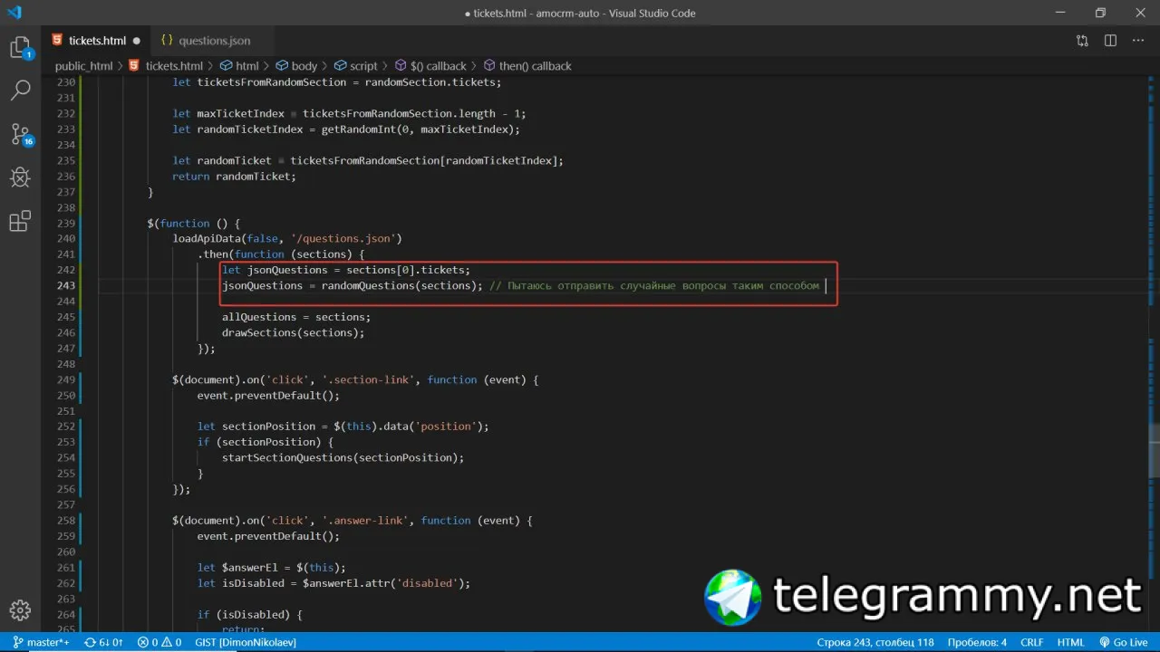This screenshot has height=652, width=1160.
Task: Open the editor More Actions menu
Action: 1139,41
